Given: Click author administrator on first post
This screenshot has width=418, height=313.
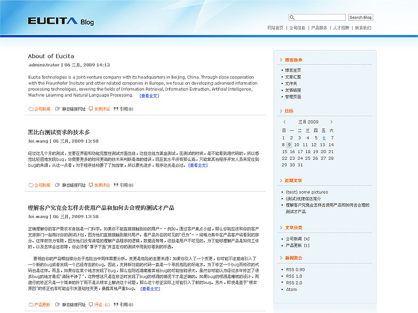Looking at the screenshot, I should pyautogui.click(x=44, y=65).
